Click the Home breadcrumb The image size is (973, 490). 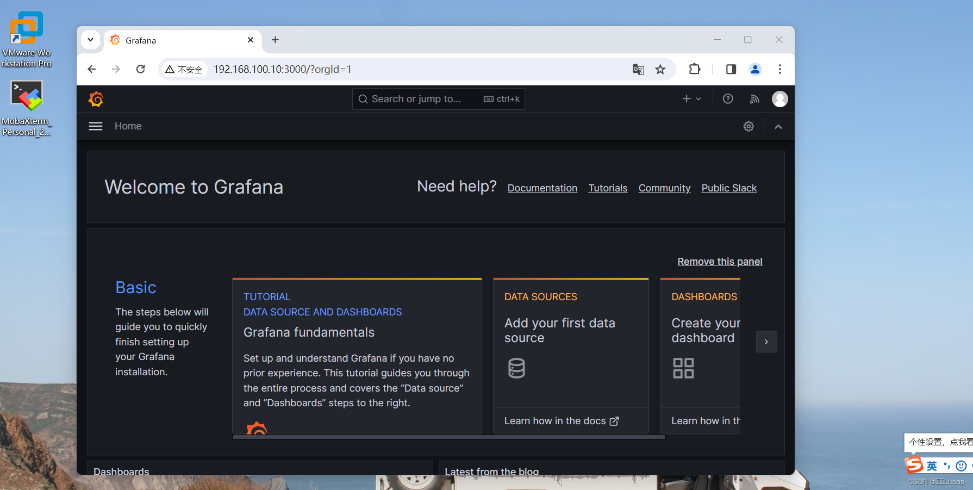[128, 126]
